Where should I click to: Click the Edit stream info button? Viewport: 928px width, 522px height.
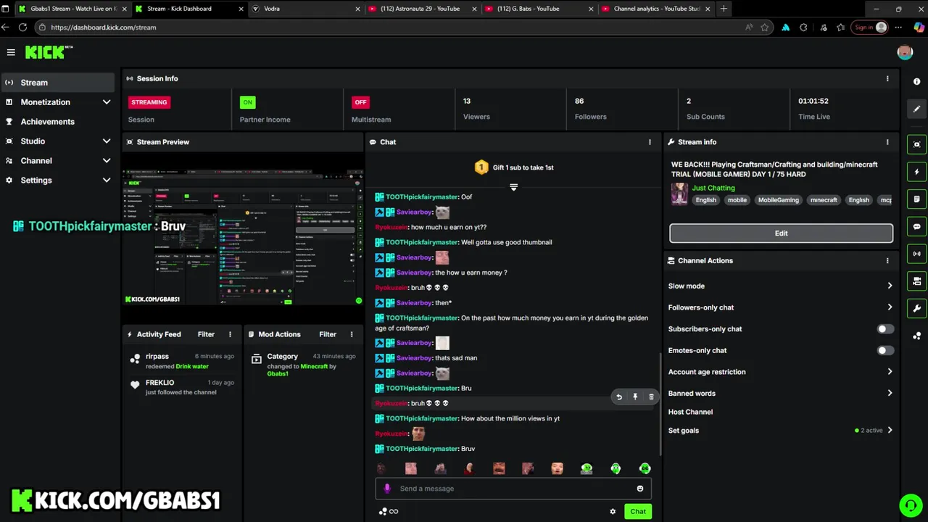(x=781, y=233)
